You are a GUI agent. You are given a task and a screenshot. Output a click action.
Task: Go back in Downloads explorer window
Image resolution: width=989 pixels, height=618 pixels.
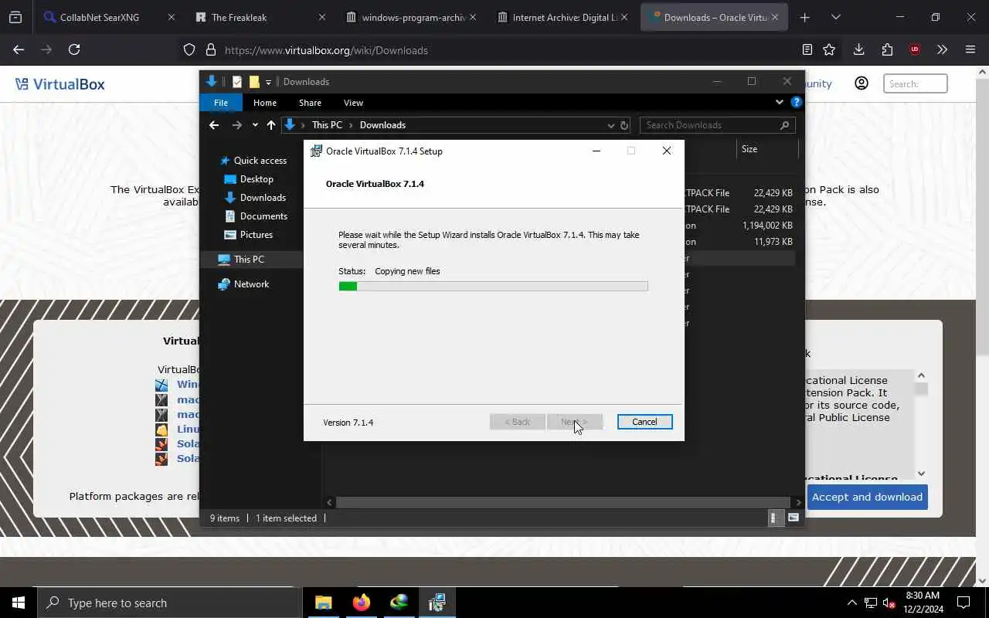tap(214, 125)
